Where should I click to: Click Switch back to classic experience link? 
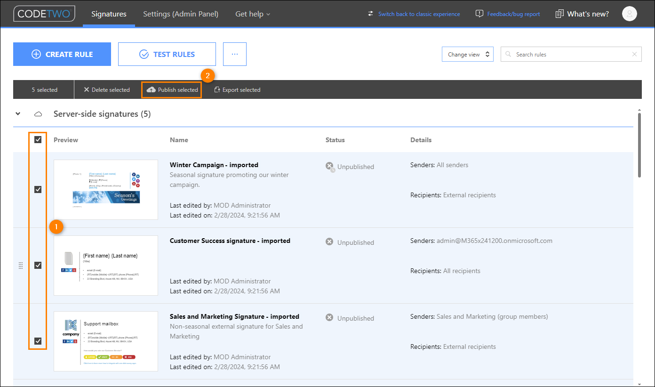(x=419, y=14)
